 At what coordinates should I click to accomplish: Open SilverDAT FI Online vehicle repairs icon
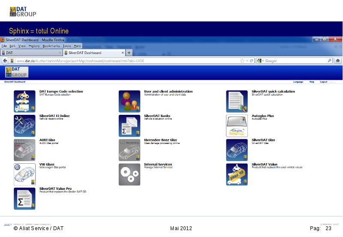point(24,126)
